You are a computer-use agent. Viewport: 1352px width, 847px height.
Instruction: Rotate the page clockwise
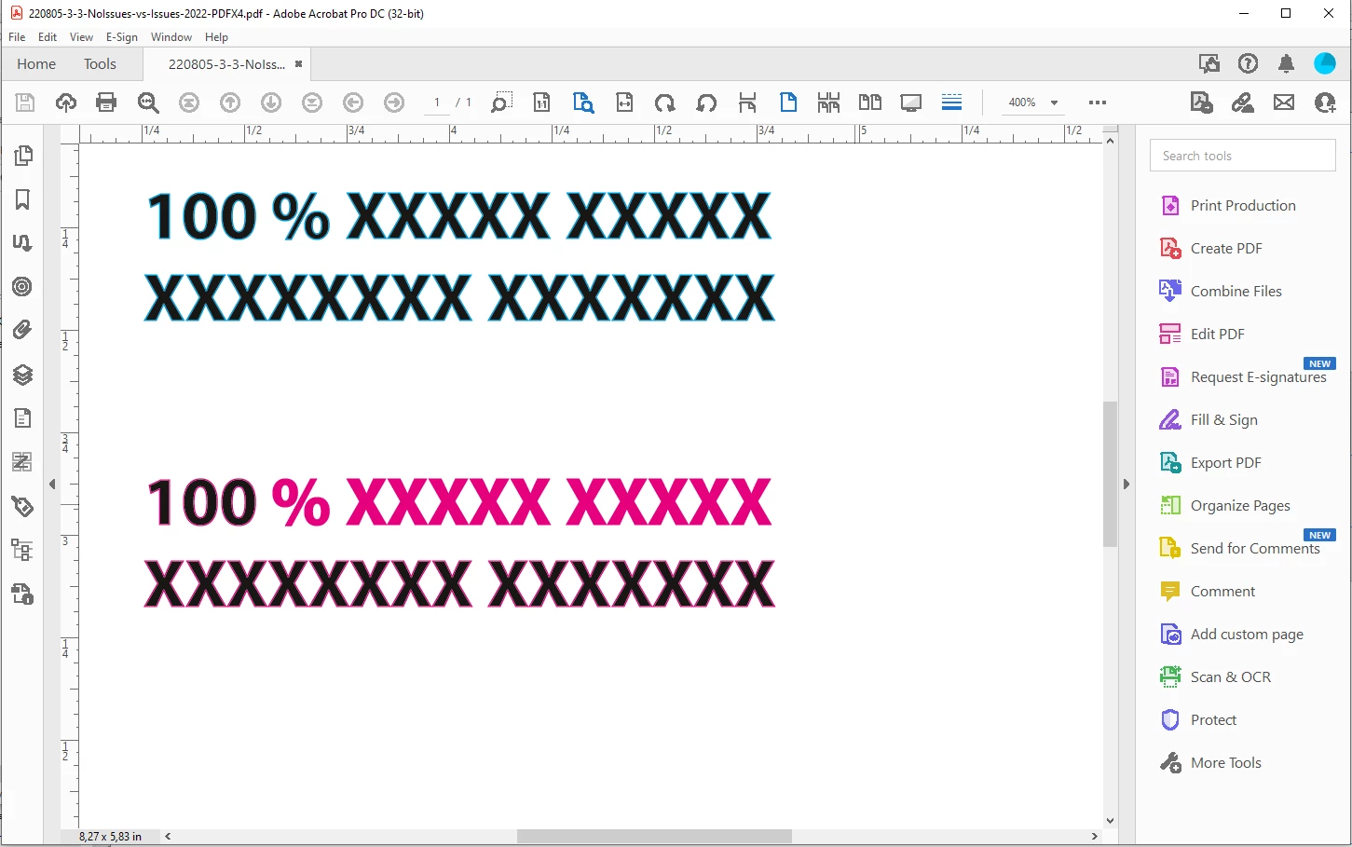tap(665, 102)
